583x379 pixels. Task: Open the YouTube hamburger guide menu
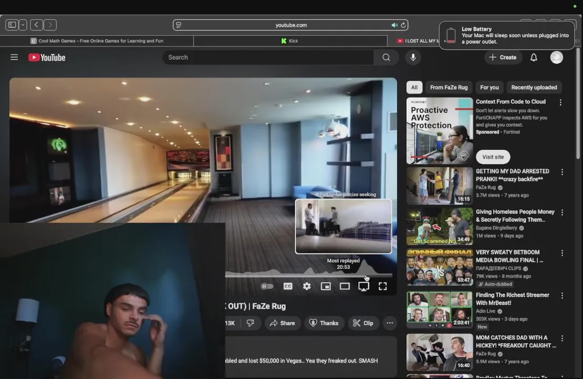coord(14,57)
